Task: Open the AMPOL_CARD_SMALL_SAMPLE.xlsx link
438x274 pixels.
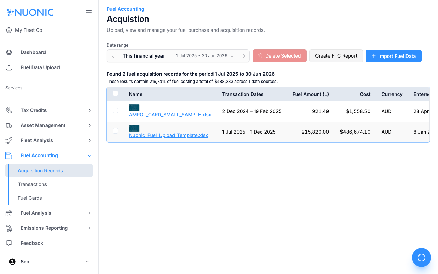Action: tap(170, 115)
